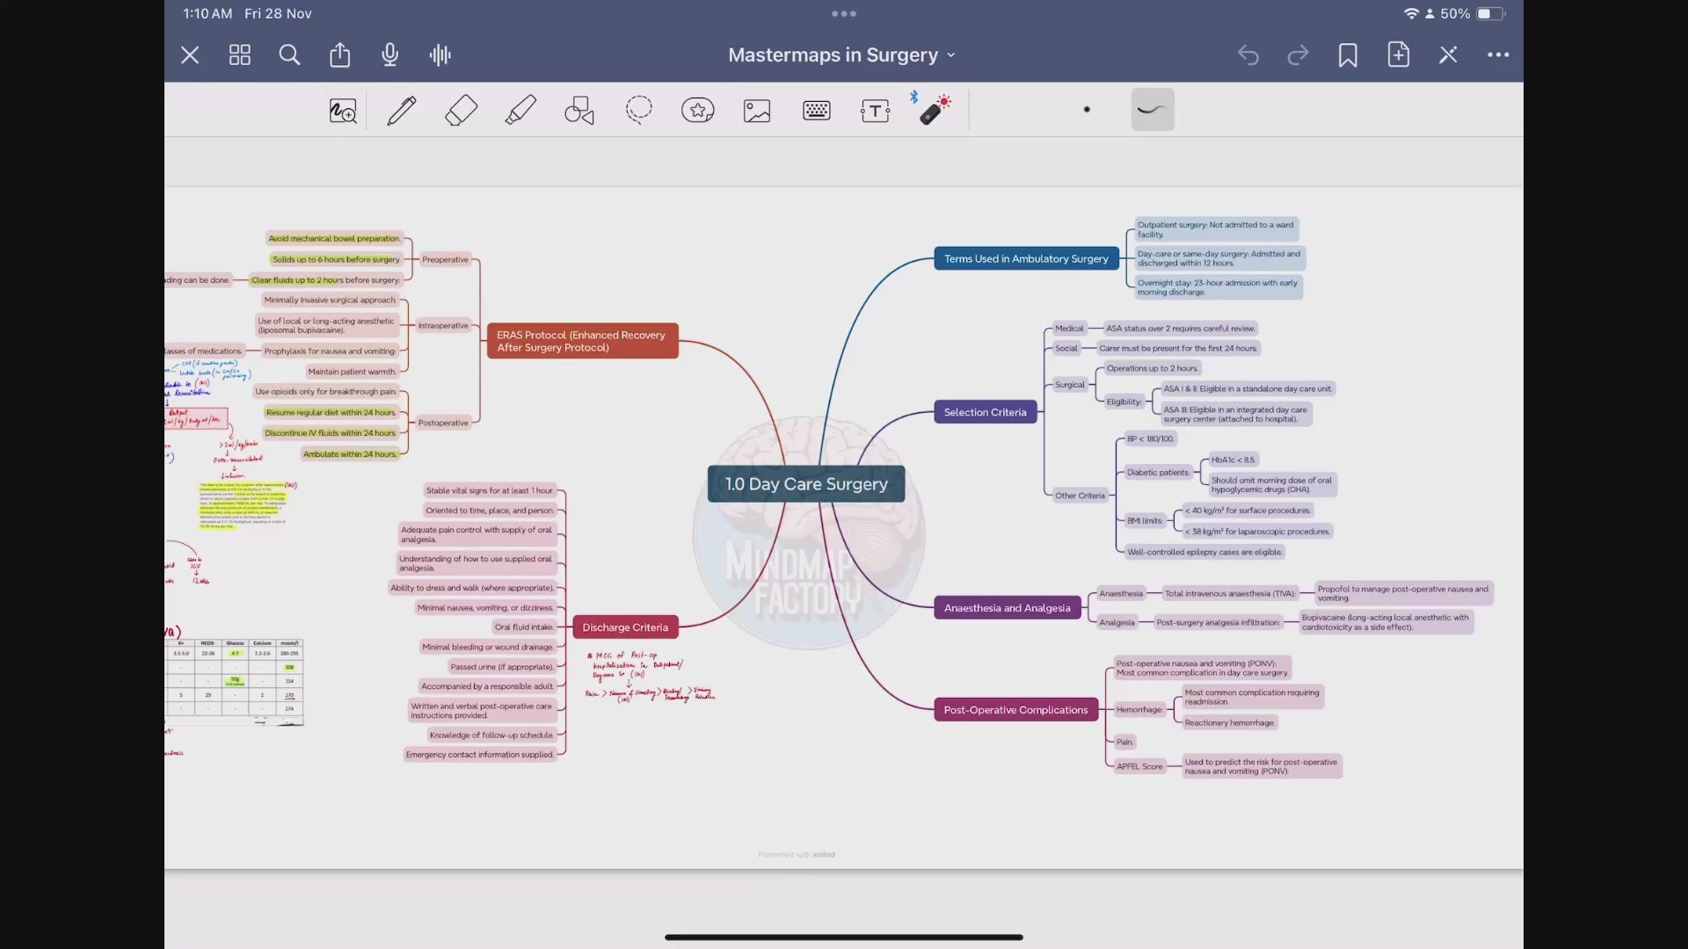Select the Eraser tool
This screenshot has height=949, width=1688.
coord(461,111)
